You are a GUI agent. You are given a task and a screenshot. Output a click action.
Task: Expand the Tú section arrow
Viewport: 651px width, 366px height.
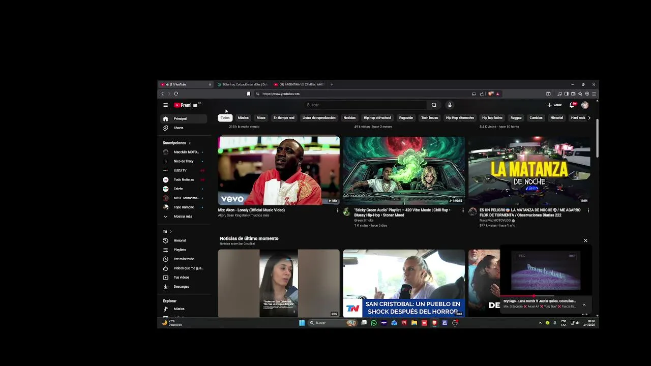click(170, 231)
